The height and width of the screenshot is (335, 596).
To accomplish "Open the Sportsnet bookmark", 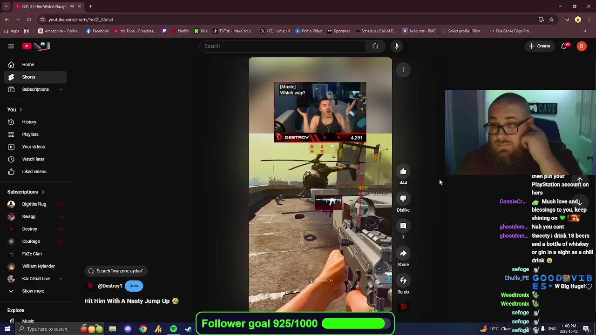I will click(339, 31).
